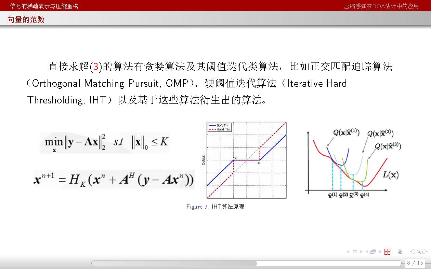
Task: Follow the red equation reference (3) link
Action: pyautogui.click(x=96, y=67)
